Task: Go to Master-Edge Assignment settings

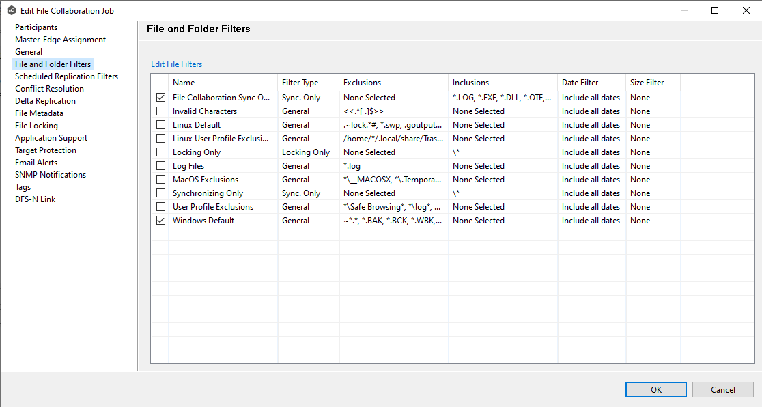Action: point(60,40)
